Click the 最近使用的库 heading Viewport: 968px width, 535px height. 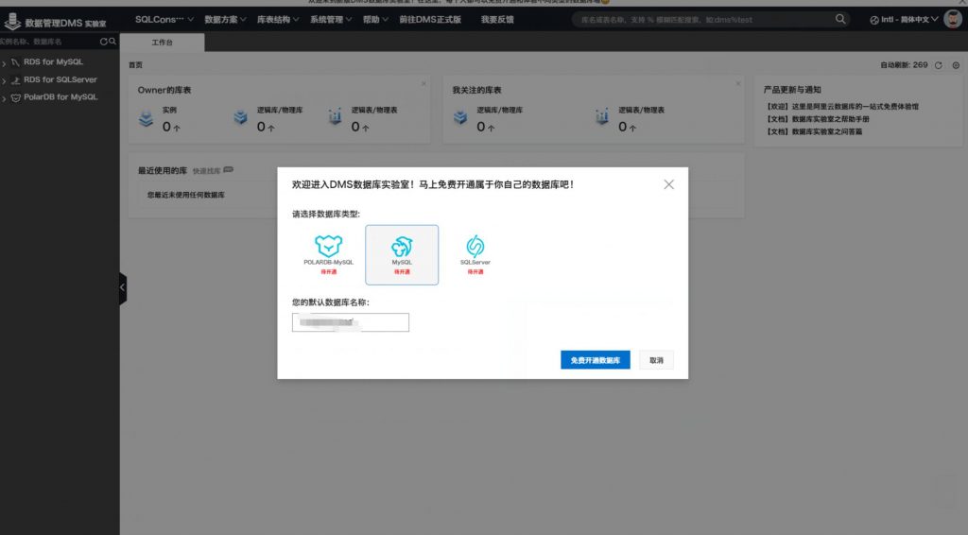coord(163,170)
